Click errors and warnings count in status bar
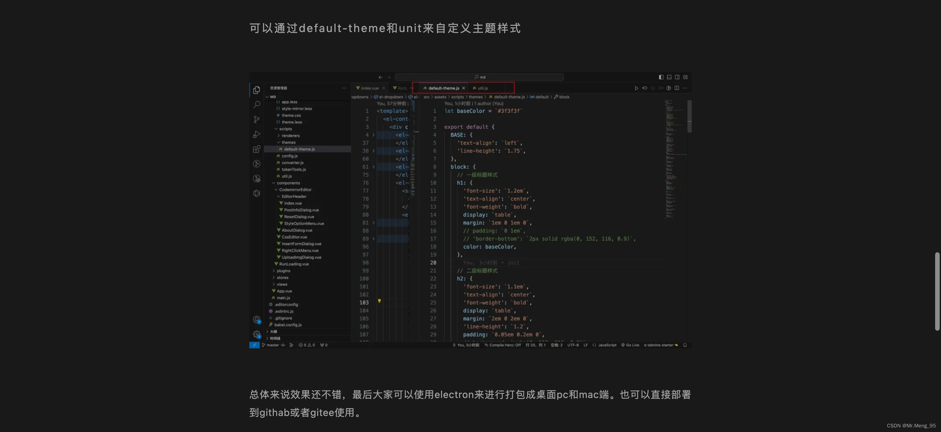Screen dimensions: 941x432 click(x=306, y=345)
